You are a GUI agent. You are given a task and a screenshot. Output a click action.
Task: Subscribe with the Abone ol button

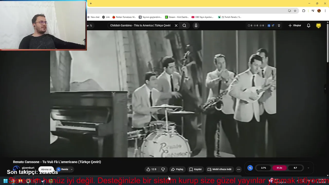[46, 169]
